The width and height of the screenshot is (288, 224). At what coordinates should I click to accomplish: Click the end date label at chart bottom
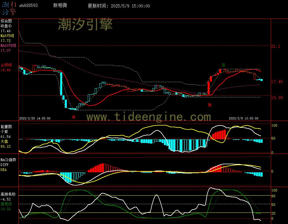pos(244,119)
